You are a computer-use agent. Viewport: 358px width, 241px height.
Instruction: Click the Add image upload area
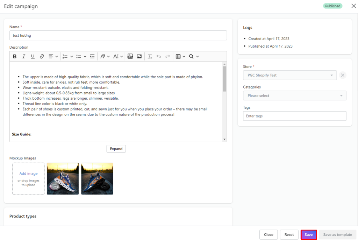[28, 179]
